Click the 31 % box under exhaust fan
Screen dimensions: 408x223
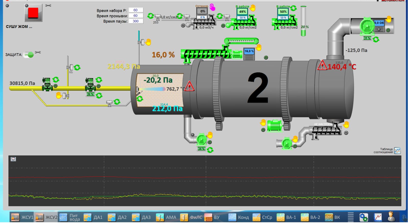point(367,38)
